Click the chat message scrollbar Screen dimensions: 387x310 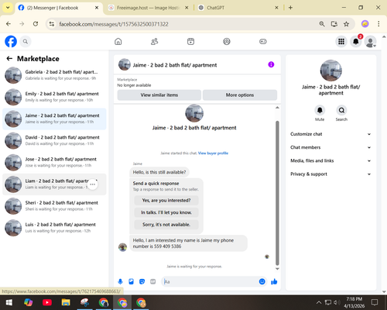pyautogui.click(x=277, y=193)
